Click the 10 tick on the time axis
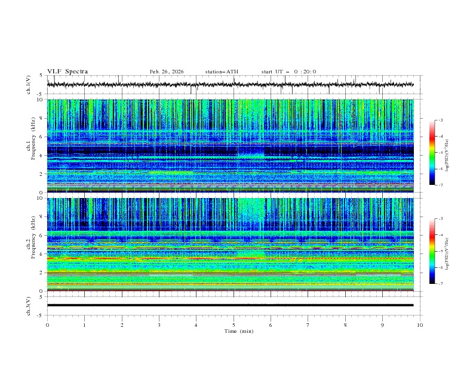Screen dimensions: 473x365 tap(420, 325)
